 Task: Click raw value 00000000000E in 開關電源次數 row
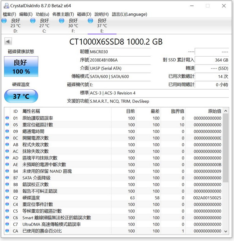(x=207, y=138)
